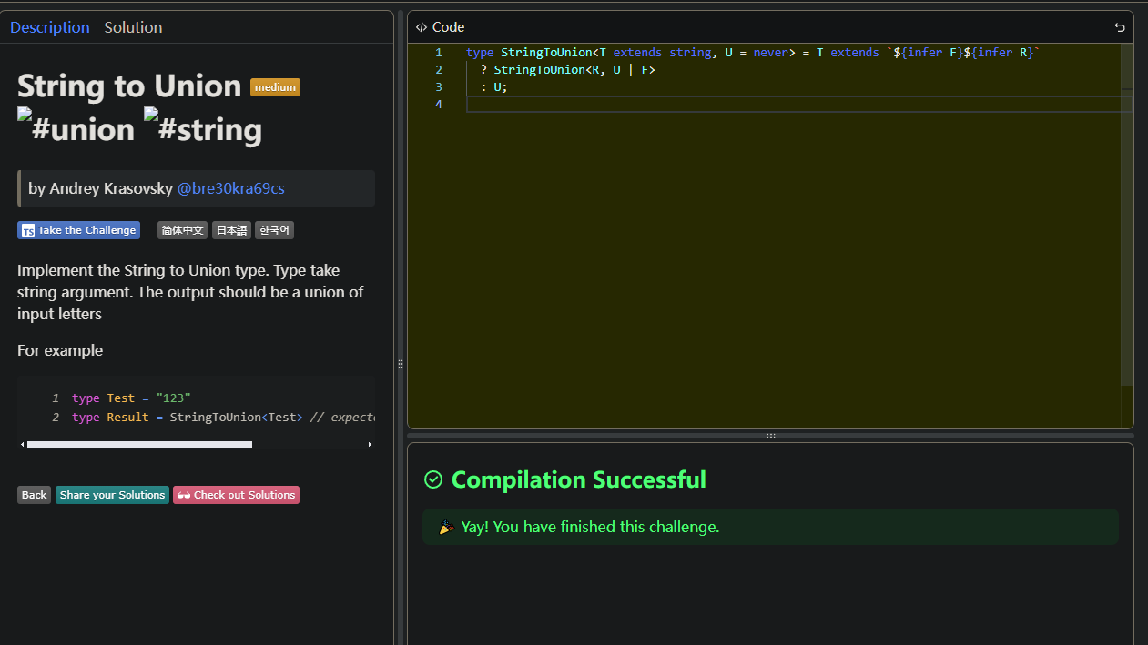Screen dimensions: 1148x645
Task: Click line number 3 in editor gutter
Action: click(439, 87)
